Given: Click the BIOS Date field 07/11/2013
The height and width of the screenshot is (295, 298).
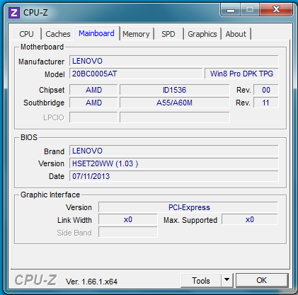Looking at the screenshot, I should (x=174, y=176).
